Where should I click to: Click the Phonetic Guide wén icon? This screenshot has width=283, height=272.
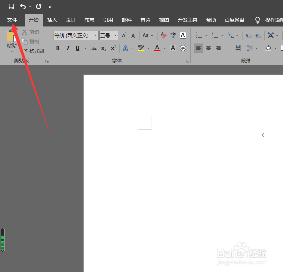coord(173,35)
